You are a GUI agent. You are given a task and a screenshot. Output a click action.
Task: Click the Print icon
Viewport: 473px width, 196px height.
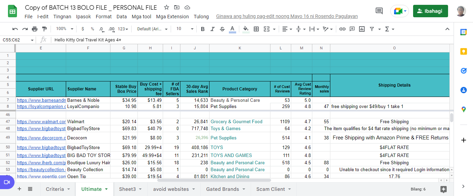pyautogui.click(x=35, y=29)
